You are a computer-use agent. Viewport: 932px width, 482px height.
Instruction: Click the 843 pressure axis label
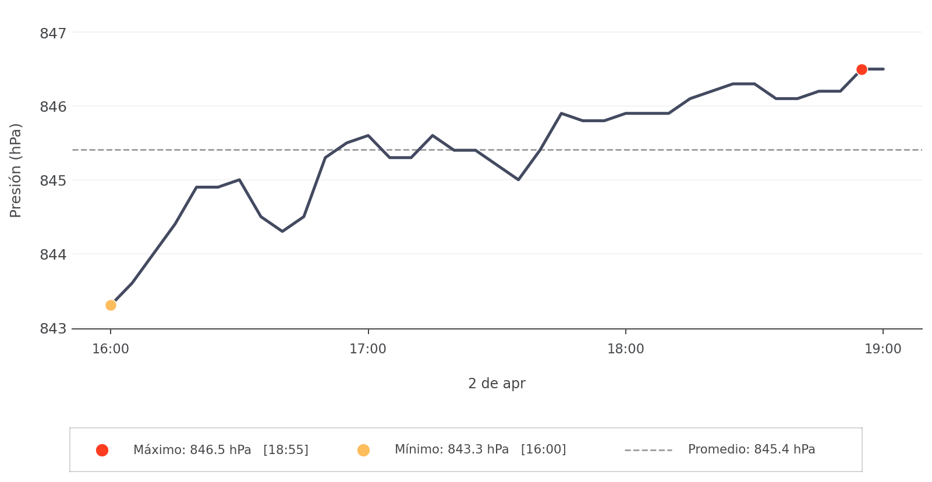pyautogui.click(x=53, y=329)
